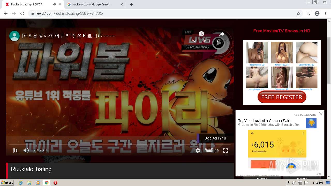The width and height of the screenshot is (331, 186).
Task: Click the Skip Ad In 10 button
Action: point(215,138)
